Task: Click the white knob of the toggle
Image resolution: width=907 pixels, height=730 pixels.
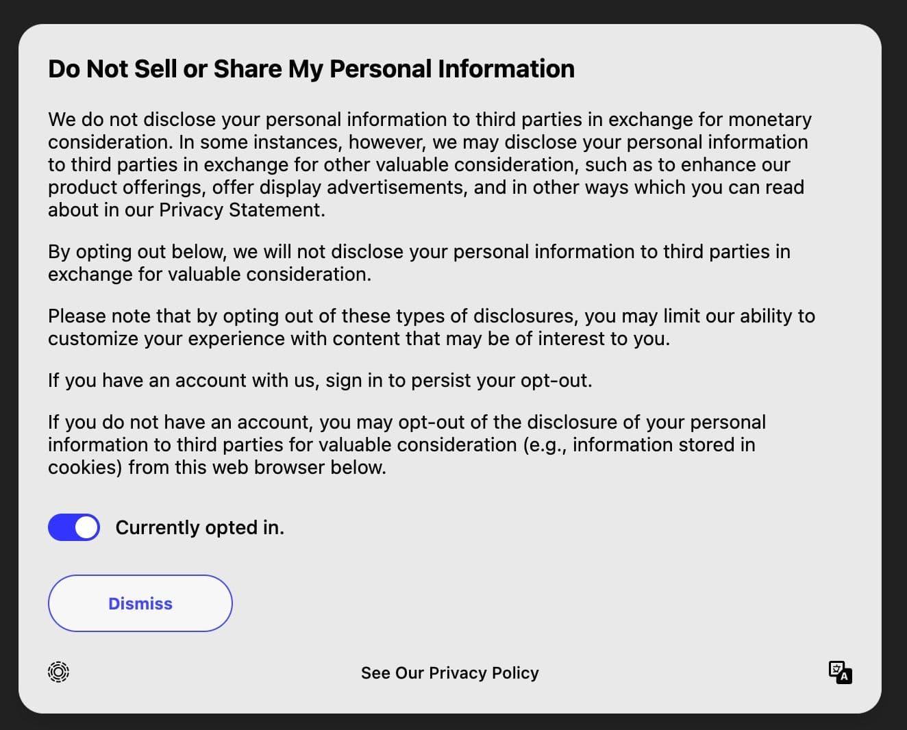Action: tap(86, 527)
